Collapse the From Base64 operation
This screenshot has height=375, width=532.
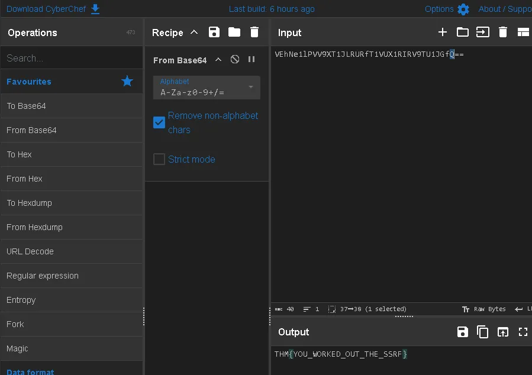[x=218, y=60]
